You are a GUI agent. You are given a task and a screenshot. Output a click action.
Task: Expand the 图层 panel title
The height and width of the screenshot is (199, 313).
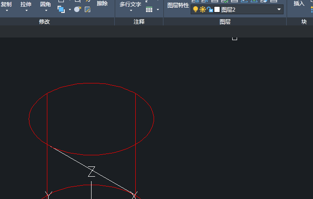click(x=225, y=21)
